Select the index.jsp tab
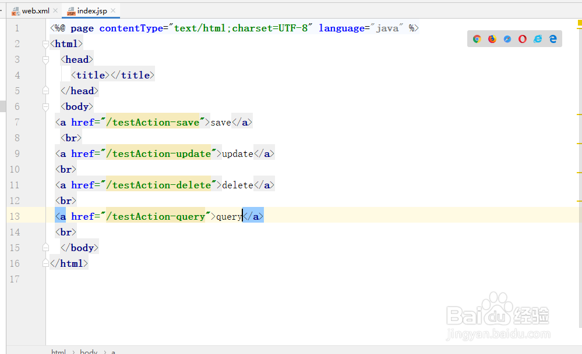 (x=91, y=10)
